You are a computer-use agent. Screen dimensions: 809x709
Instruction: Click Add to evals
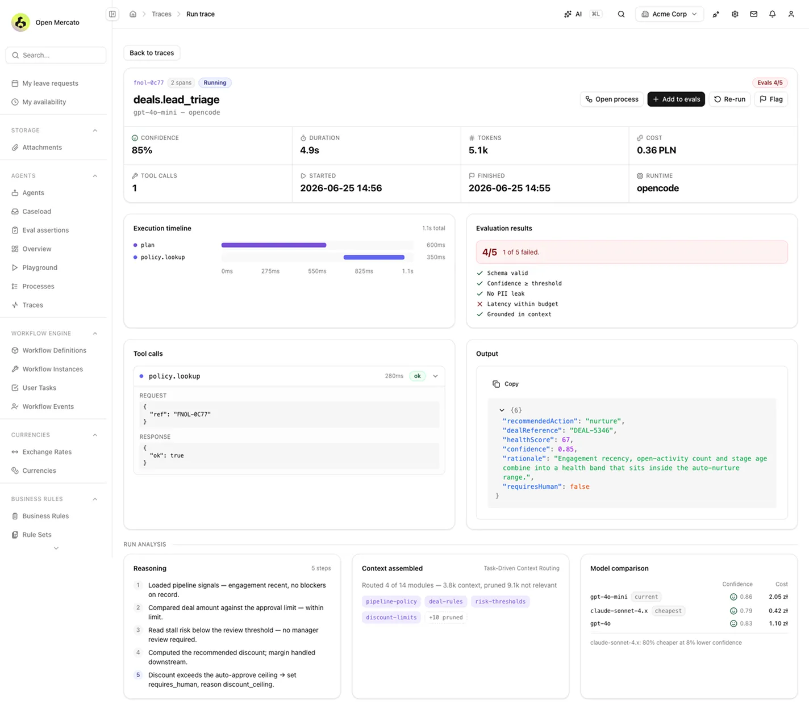676,99
